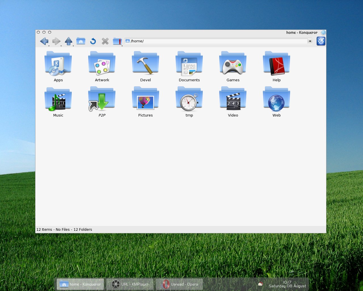This screenshot has height=291, width=363.
Task: Click the folder with red bookmark toolbar icon
Action: [117, 41]
